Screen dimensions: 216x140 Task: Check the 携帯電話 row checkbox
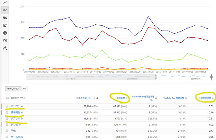(7, 112)
